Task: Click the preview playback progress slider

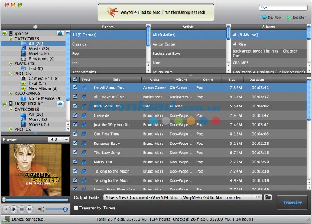Action: [35, 200]
